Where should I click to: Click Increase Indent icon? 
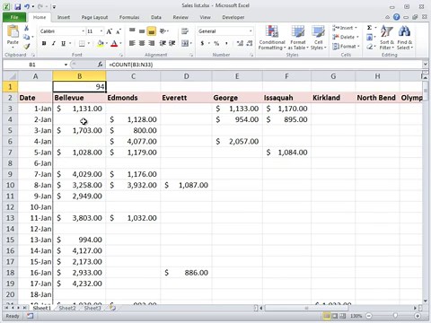pos(172,43)
